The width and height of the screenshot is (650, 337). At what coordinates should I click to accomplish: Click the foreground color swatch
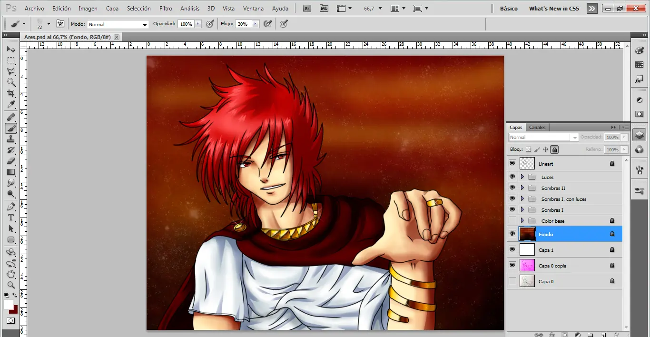(x=8, y=305)
